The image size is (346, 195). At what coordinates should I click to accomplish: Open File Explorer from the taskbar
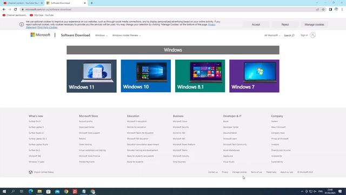pos(39,191)
